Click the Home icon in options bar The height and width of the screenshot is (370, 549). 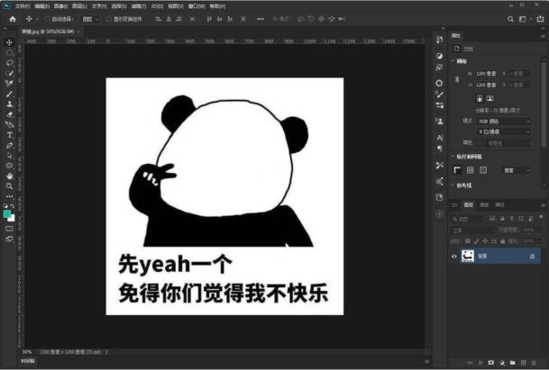[x=13, y=19]
